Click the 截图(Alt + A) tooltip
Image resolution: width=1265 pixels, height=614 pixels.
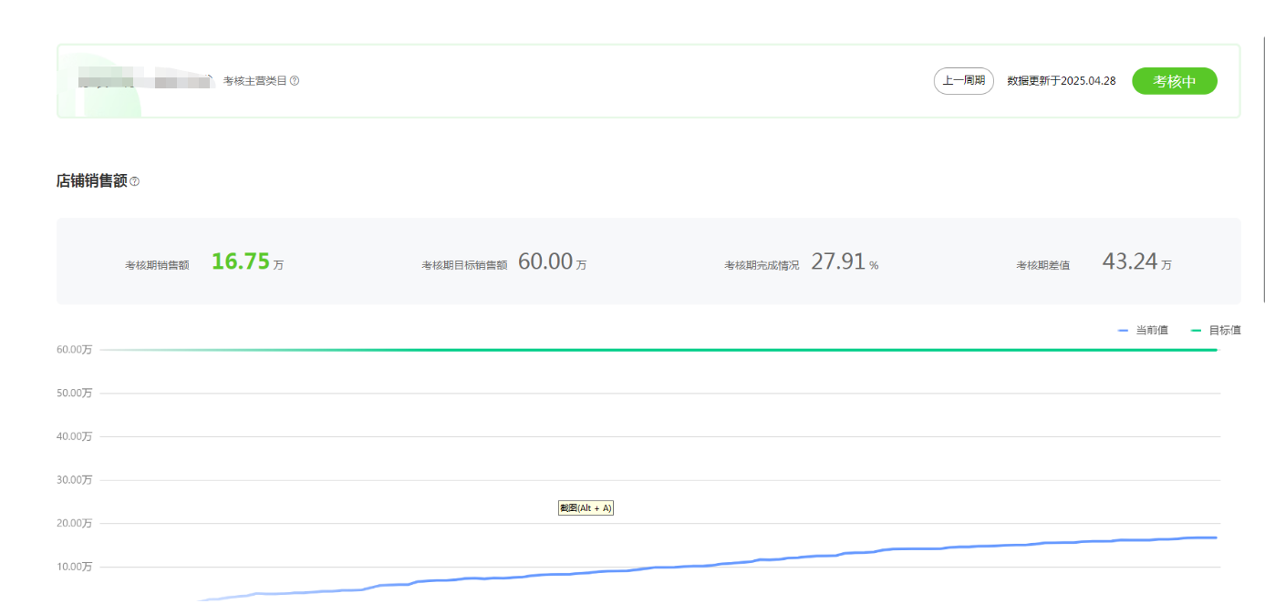point(586,507)
